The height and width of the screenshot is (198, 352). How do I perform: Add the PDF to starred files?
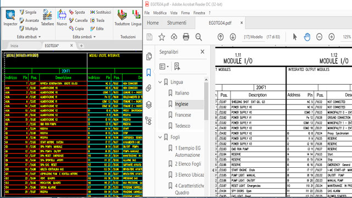pyautogui.click(x=162, y=37)
